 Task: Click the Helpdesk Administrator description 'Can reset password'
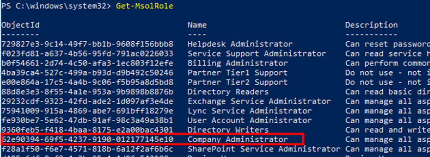[388, 44]
